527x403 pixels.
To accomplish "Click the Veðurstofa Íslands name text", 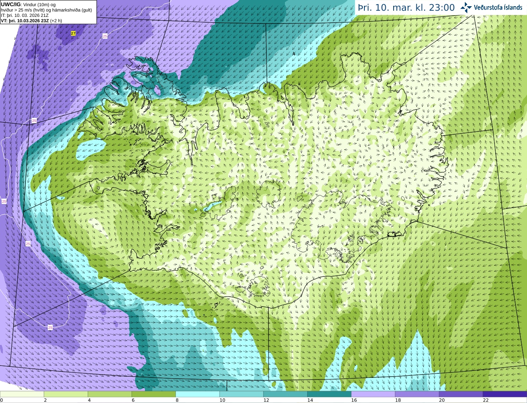I will (x=498, y=7).
